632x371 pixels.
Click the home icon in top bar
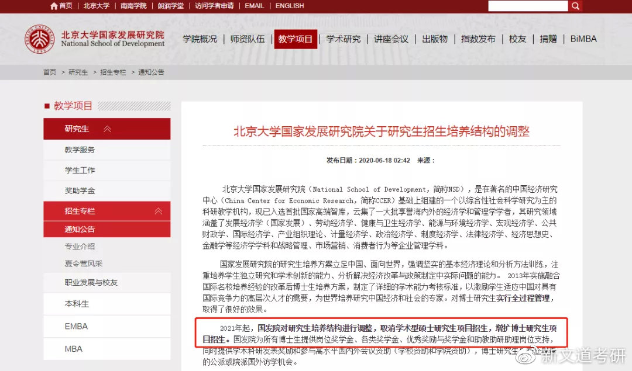click(54, 6)
